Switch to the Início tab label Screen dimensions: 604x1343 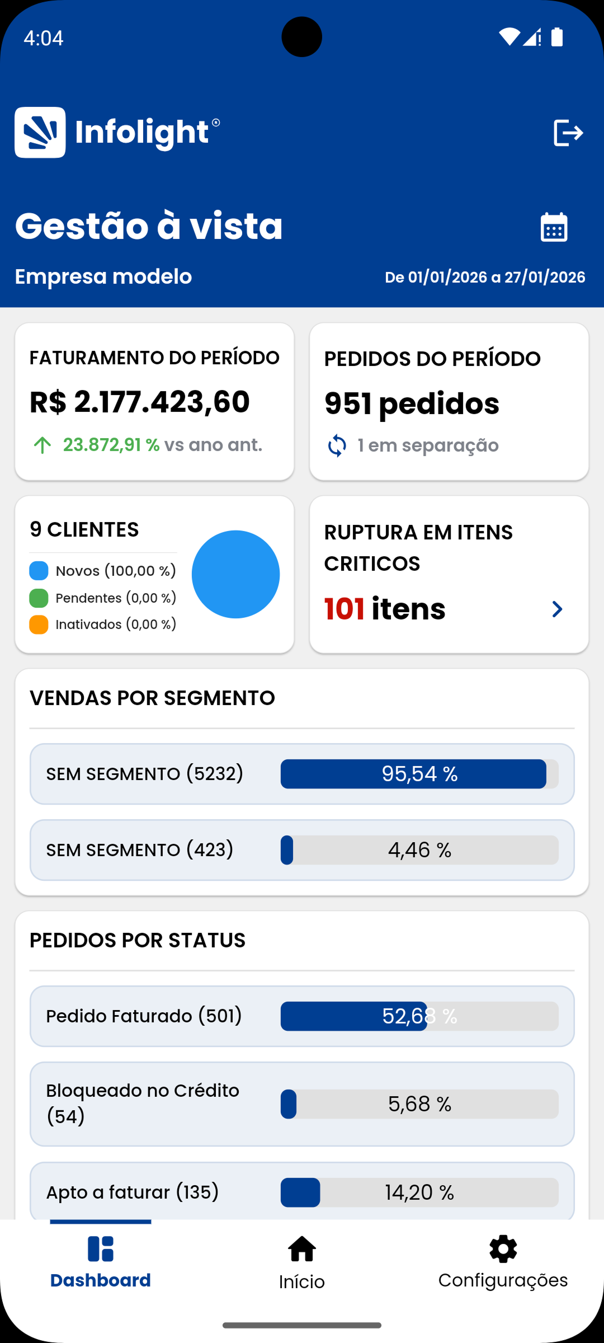pyautogui.click(x=302, y=1281)
